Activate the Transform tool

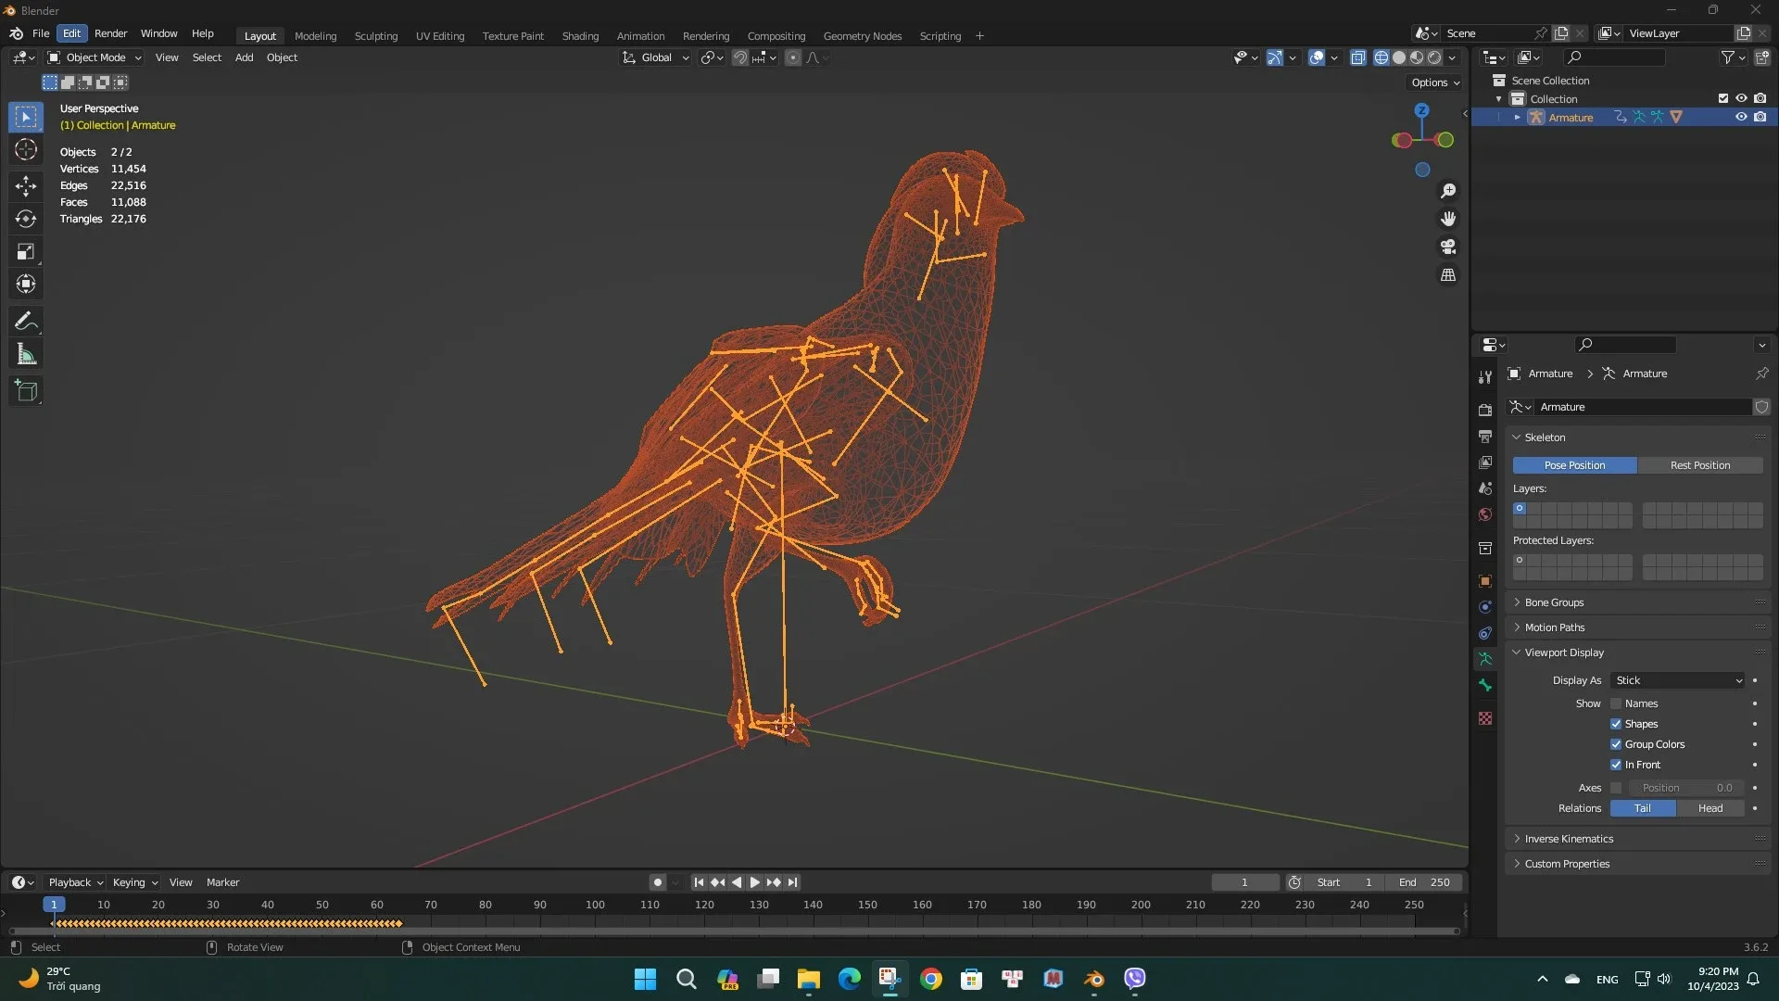point(26,284)
